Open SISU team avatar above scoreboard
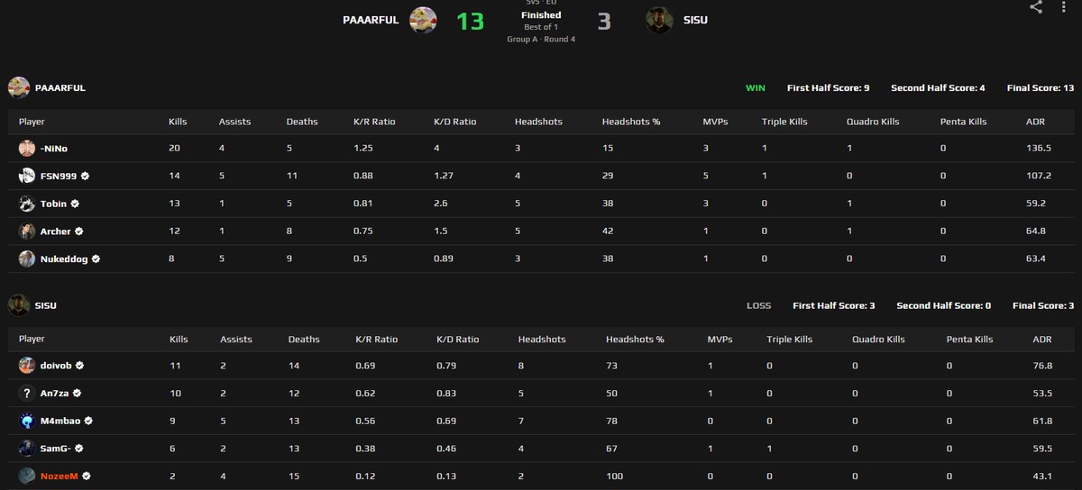The width and height of the screenshot is (1082, 490). (19, 305)
